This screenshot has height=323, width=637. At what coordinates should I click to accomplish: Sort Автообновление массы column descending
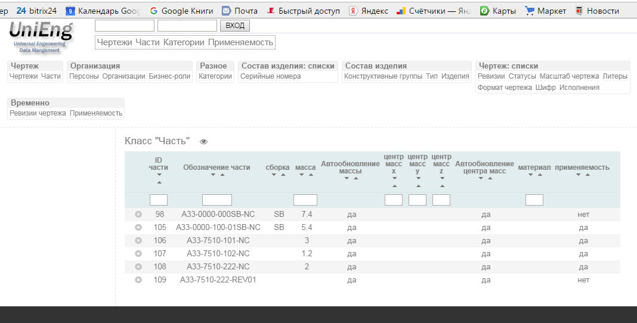tap(347, 179)
